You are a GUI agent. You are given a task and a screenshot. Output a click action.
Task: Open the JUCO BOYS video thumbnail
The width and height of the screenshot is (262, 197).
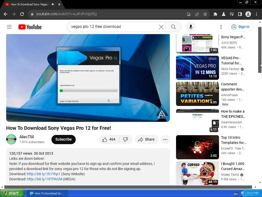(x=197, y=44)
